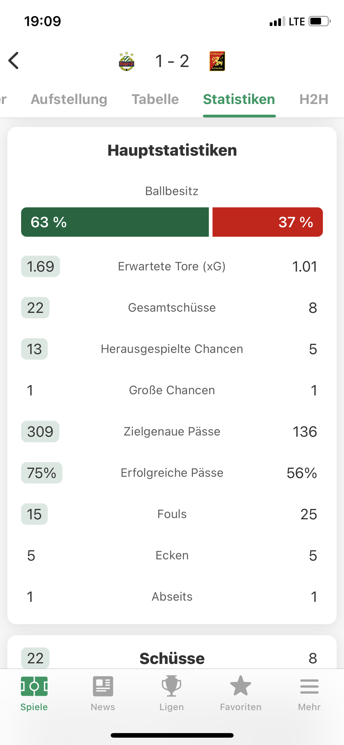This screenshot has height=745, width=344.
Task: Tap the red 37 % possession bar
Action: click(268, 222)
